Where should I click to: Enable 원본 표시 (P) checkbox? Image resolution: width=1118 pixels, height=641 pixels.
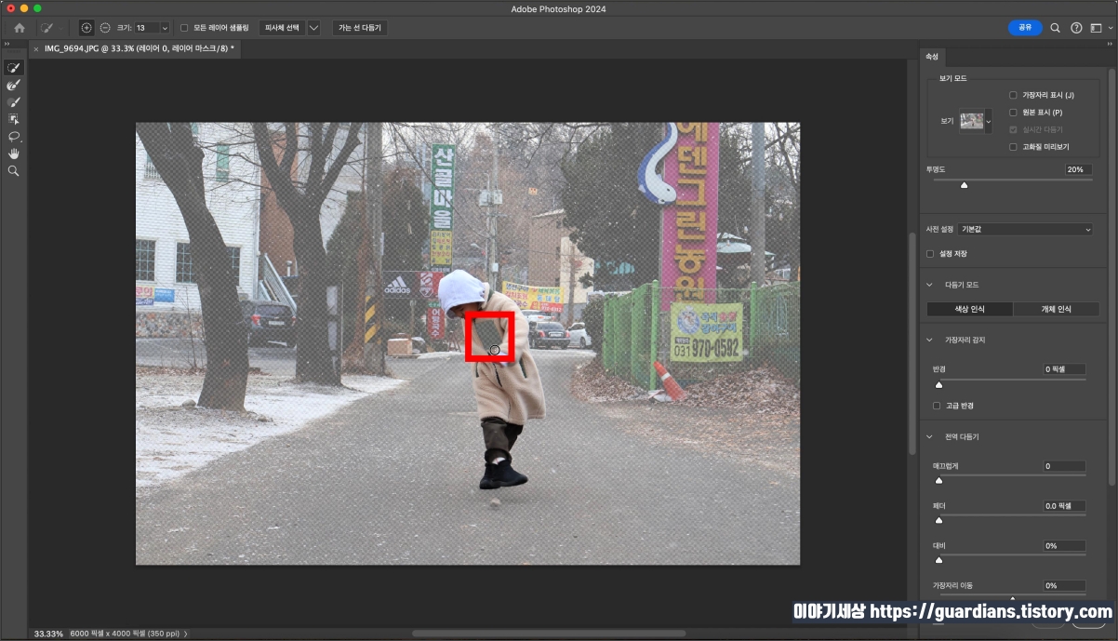pyautogui.click(x=1014, y=113)
